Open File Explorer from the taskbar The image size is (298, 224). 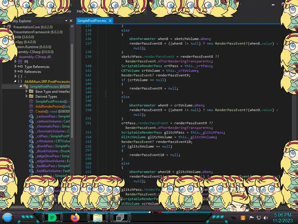[x=98, y=218]
